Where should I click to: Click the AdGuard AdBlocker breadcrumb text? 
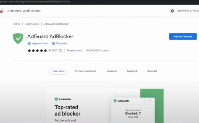pyautogui.click(x=56, y=24)
